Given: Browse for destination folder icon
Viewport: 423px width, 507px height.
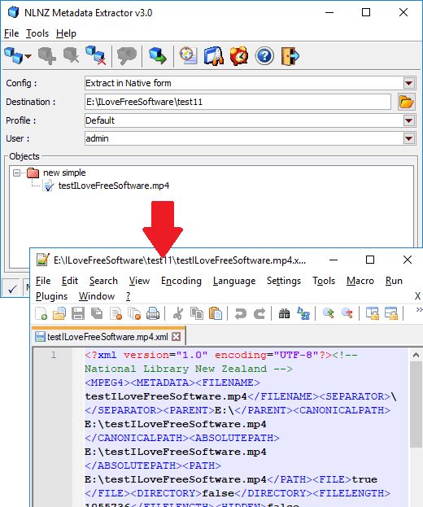Looking at the screenshot, I should [x=406, y=102].
